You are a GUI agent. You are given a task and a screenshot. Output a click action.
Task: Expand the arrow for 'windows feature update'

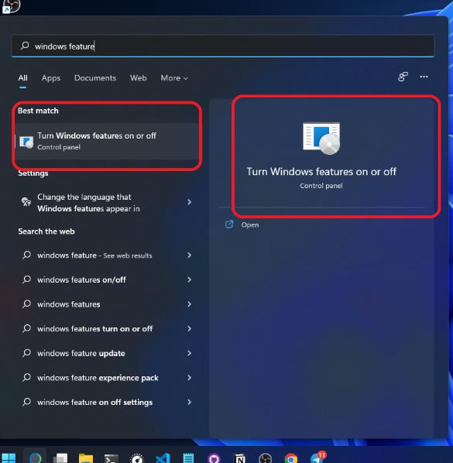point(189,353)
